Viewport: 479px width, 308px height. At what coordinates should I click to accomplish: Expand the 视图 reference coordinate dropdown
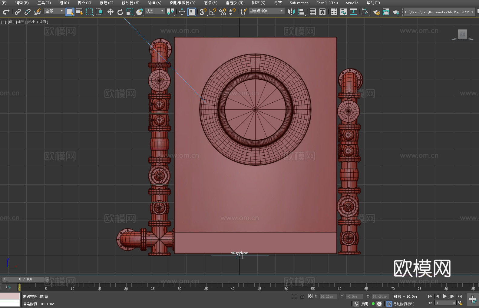pyautogui.click(x=155, y=11)
